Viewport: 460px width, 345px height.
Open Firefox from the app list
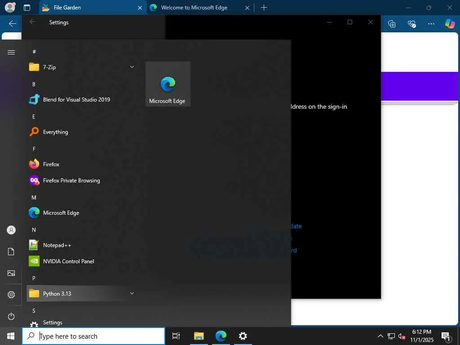tap(82, 164)
